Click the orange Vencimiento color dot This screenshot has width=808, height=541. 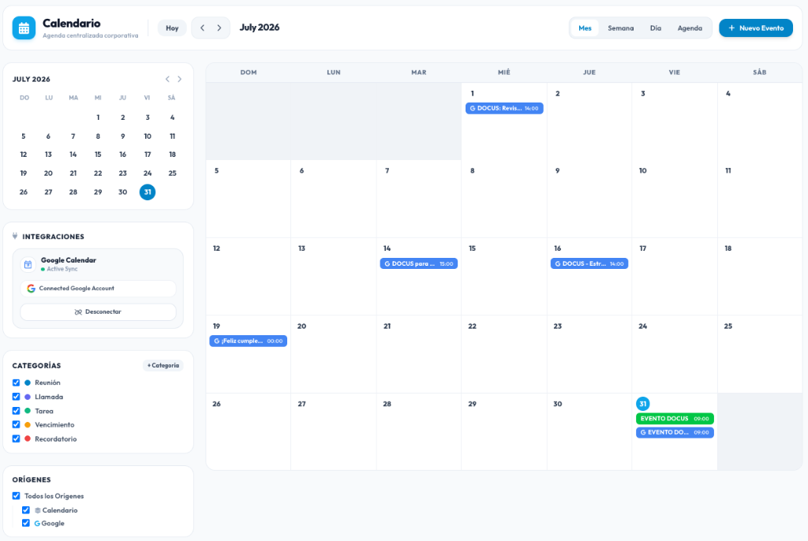(28, 424)
